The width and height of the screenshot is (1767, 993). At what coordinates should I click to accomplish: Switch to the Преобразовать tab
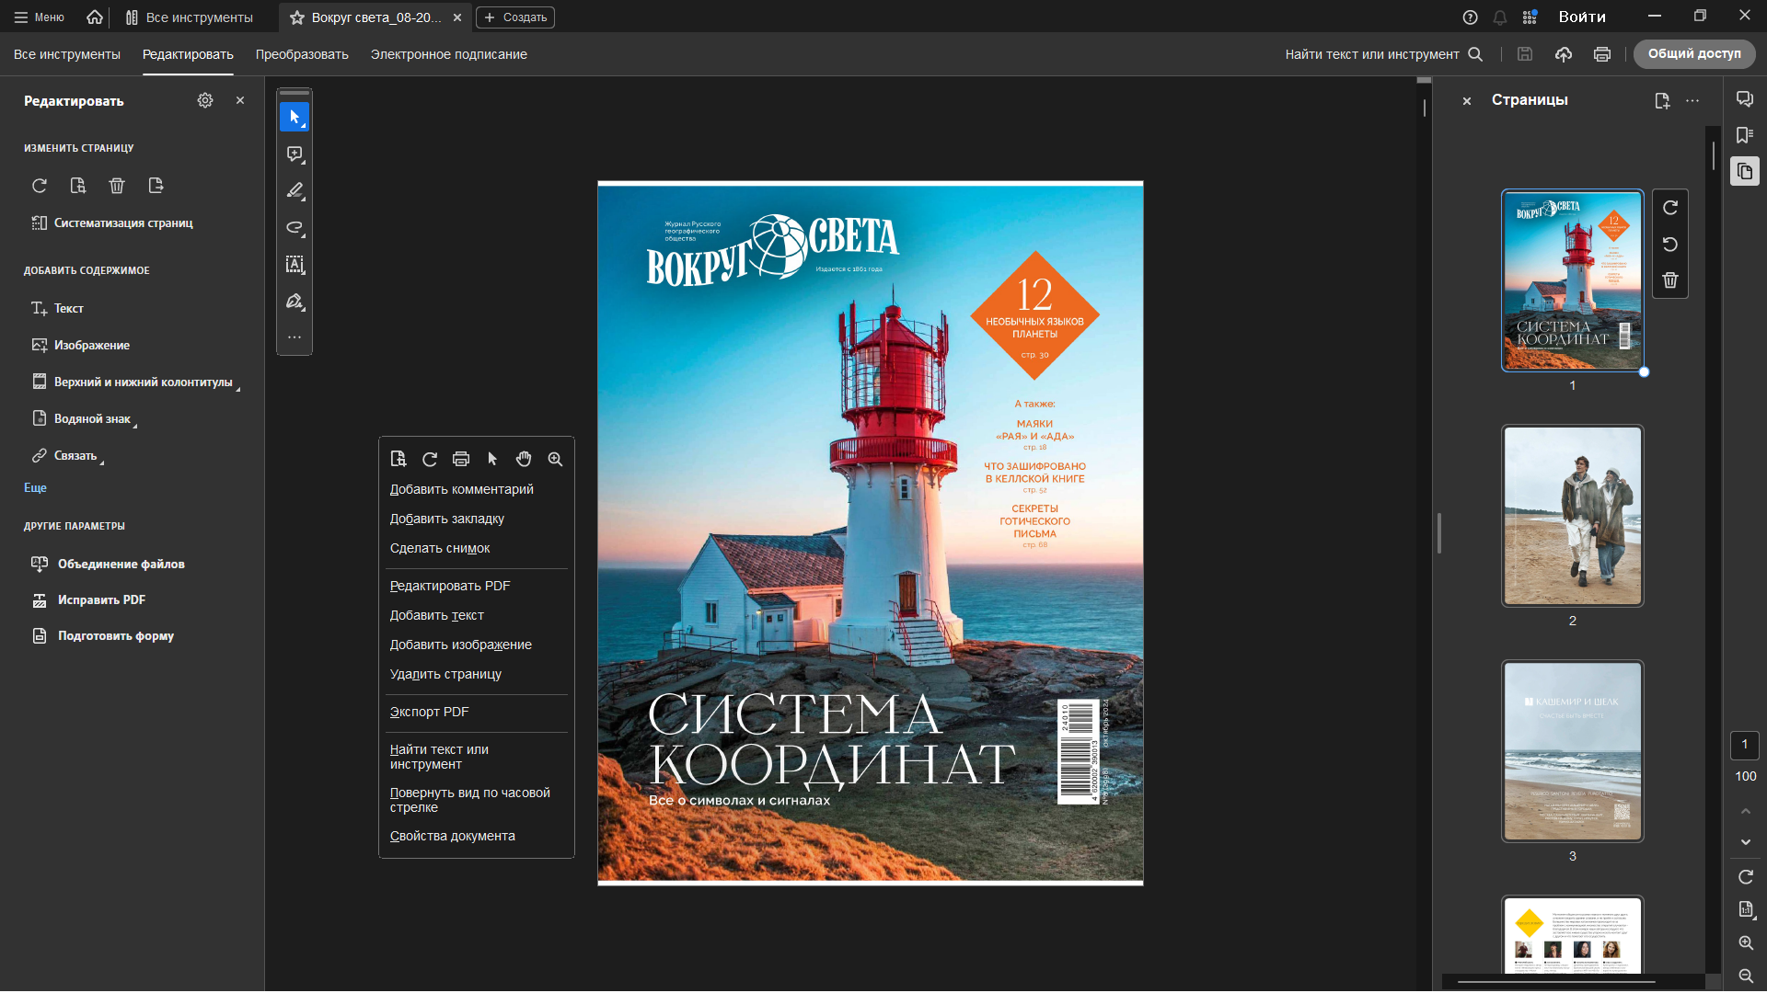[x=302, y=54]
